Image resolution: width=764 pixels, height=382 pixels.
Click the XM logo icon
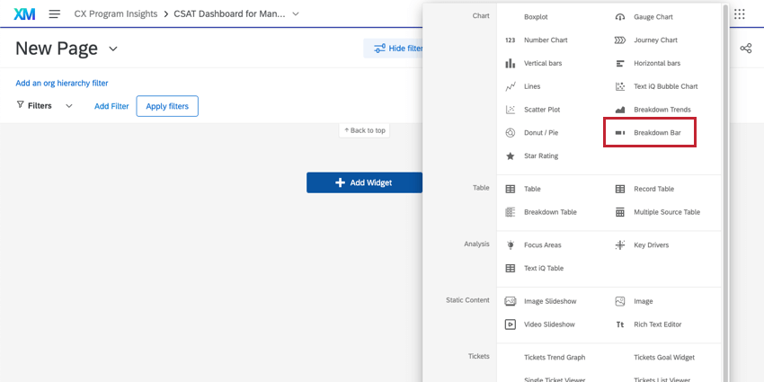pos(24,14)
